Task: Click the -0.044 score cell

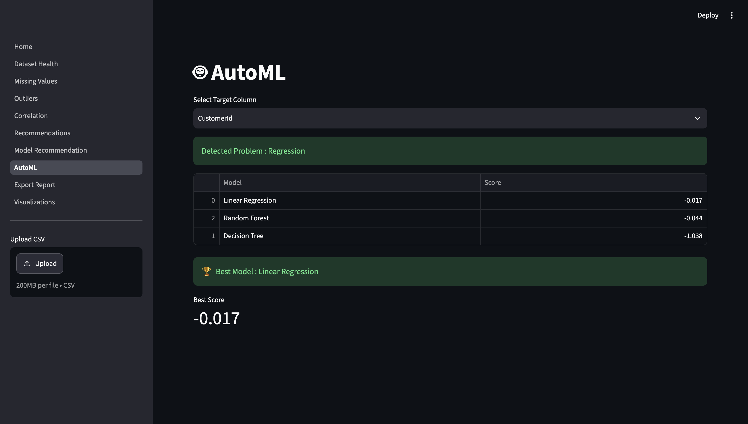Action: [x=594, y=218]
